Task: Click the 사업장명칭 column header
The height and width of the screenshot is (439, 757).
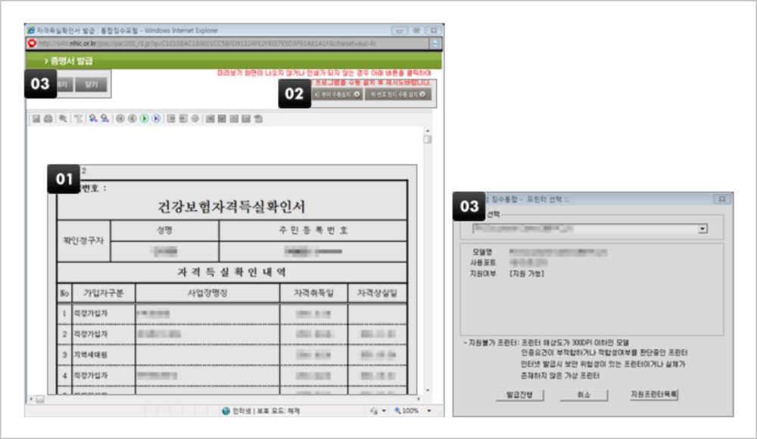Action: 207,293
